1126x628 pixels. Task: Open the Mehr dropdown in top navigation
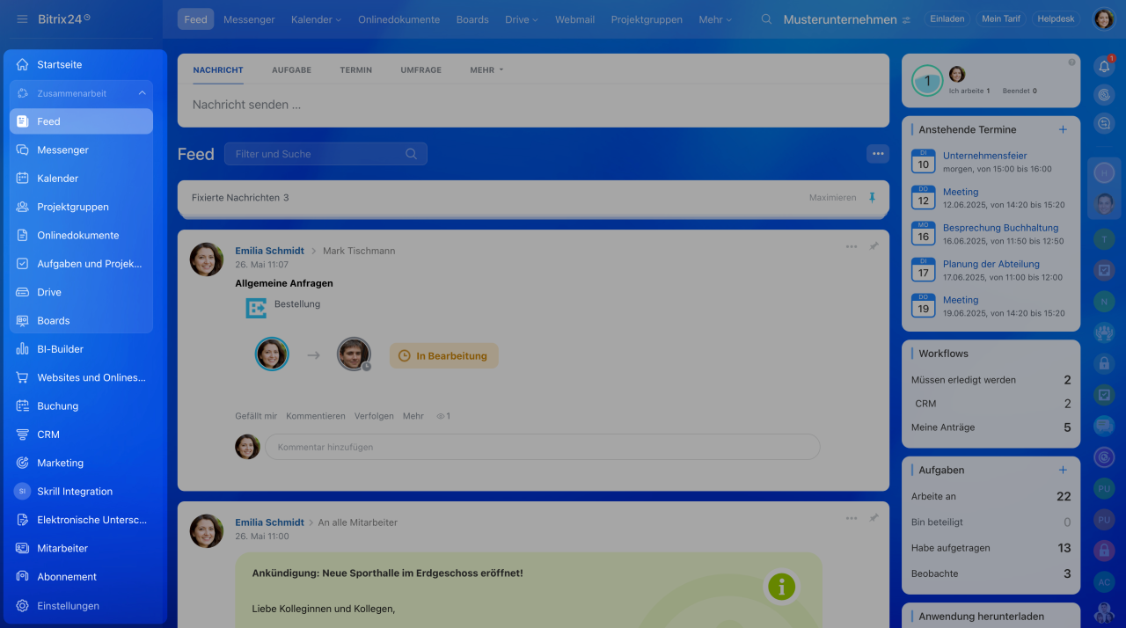(715, 19)
